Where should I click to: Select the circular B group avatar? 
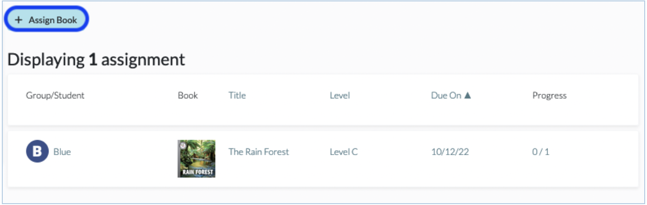click(x=37, y=151)
